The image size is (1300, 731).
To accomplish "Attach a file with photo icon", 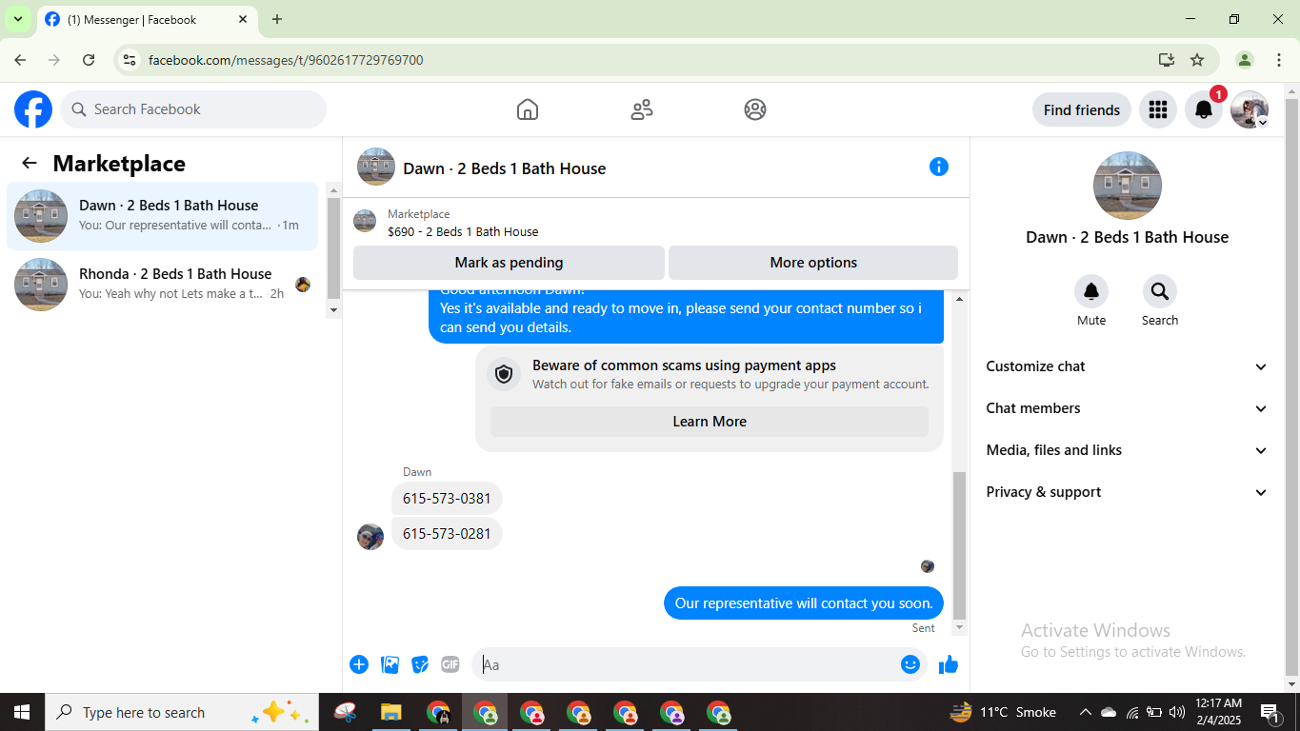I will [x=390, y=664].
